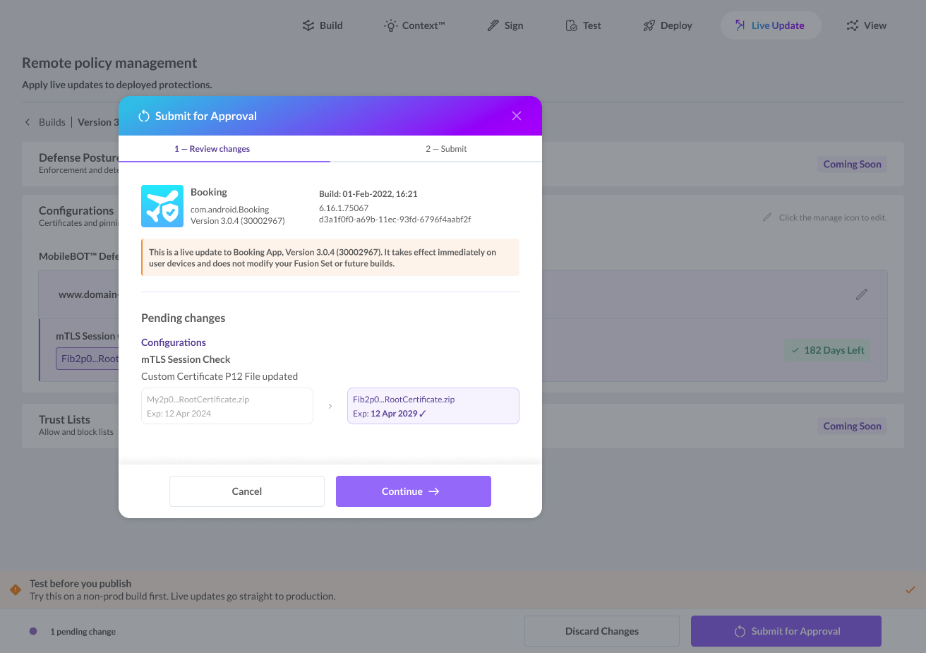Select the old My2p0...RootCertificate.zip card
This screenshot has height=653, width=926.
227,406
